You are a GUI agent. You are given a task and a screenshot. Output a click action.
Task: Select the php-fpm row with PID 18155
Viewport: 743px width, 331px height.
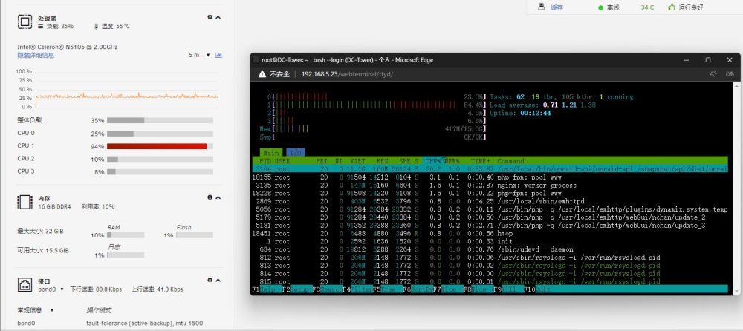490,177
